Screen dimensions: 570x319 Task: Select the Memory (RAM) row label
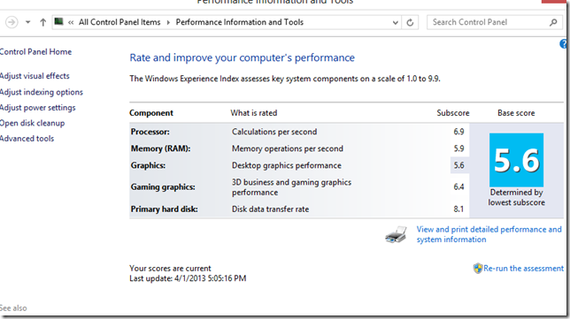pos(160,148)
